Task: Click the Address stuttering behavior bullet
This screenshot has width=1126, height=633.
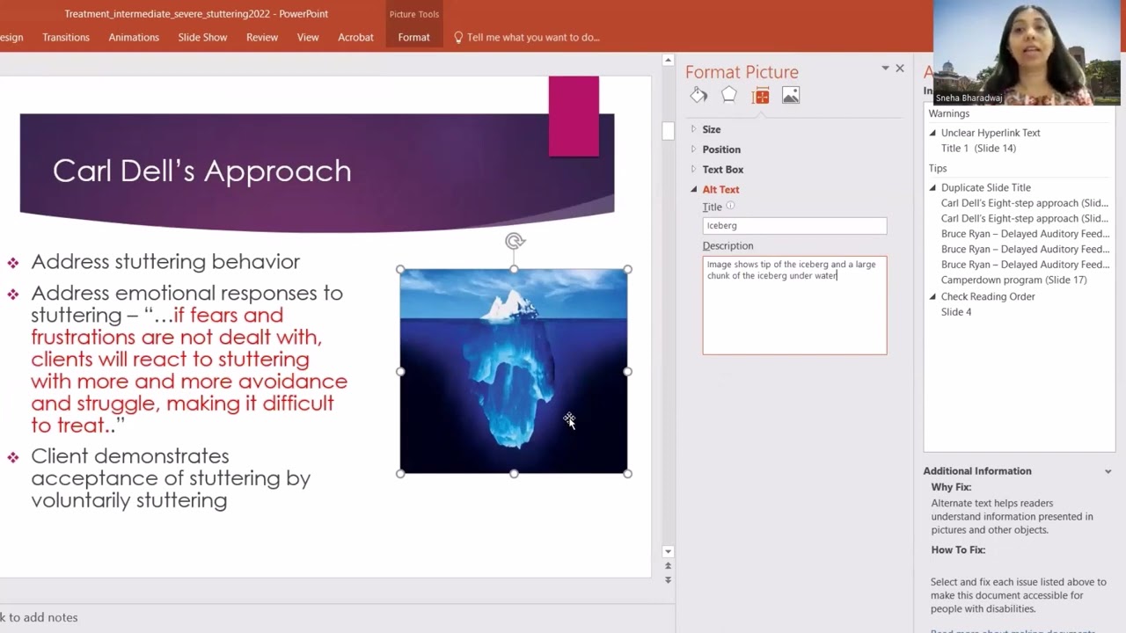Action: pyautogui.click(x=165, y=262)
